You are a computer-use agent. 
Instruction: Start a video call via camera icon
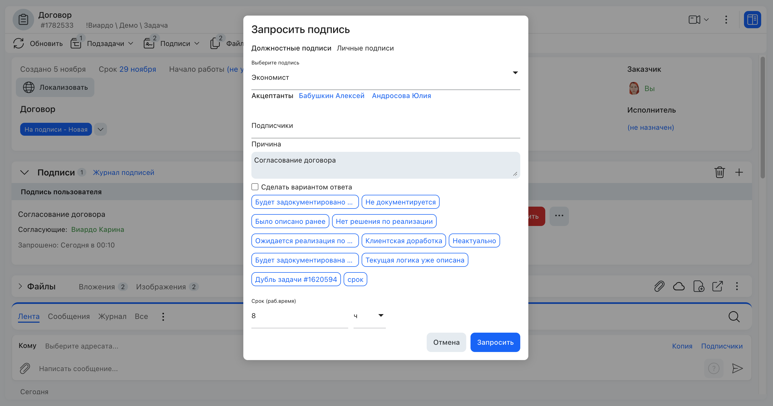(x=694, y=20)
